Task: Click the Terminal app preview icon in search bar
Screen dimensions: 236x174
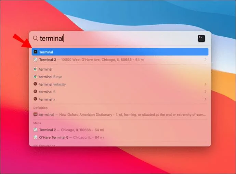Action: point(201,38)
